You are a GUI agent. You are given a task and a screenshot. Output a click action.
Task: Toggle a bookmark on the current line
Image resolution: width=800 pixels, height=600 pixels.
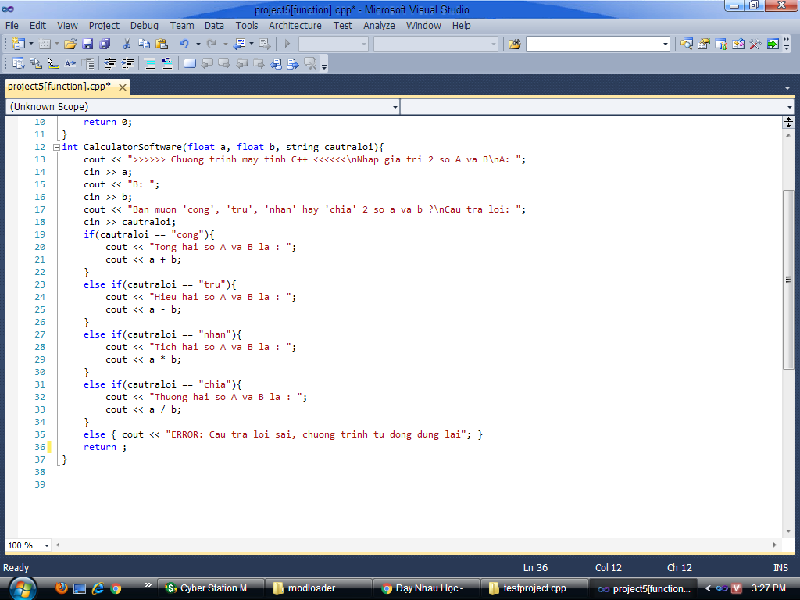pos(190,64)
